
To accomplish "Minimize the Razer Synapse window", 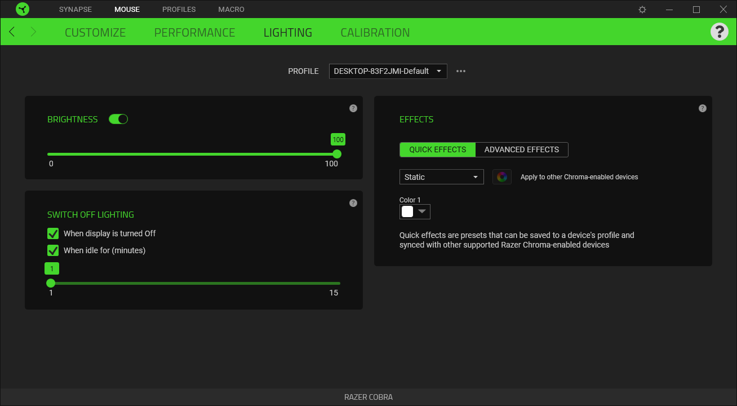I will tap(669, 10).
